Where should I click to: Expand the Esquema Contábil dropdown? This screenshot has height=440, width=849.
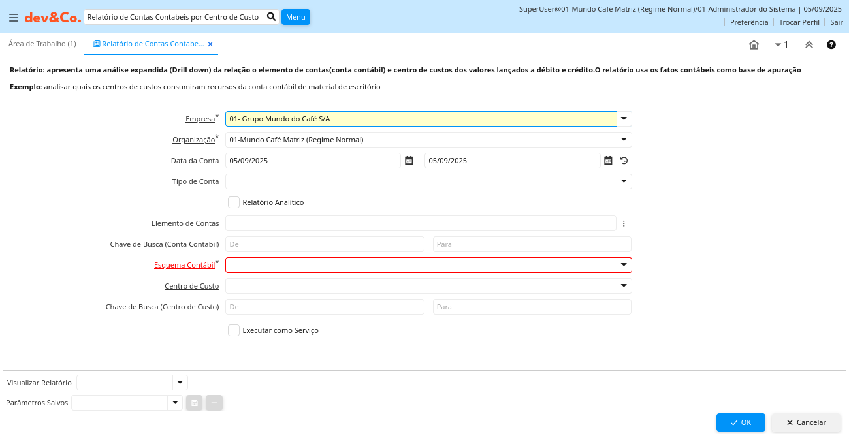coord(624,265)
